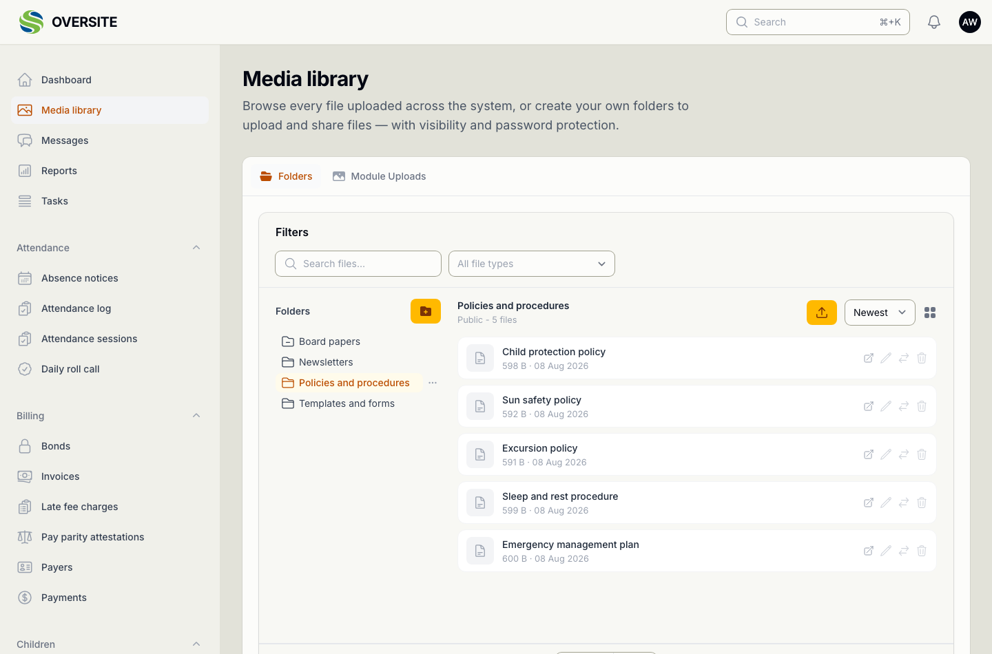Click the yellow upload file button

(822, 313)
